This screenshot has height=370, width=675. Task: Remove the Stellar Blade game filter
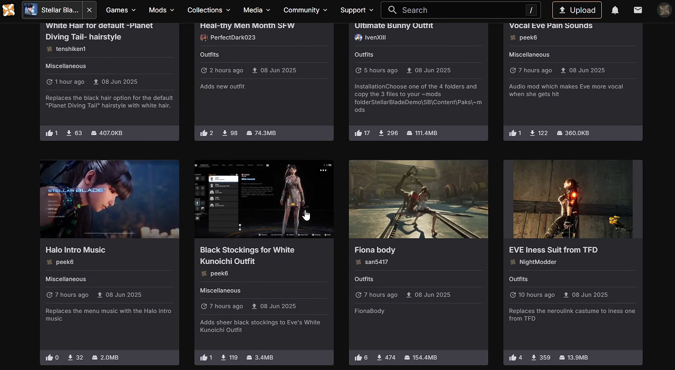pyautogui.click(x=89, y=10)
